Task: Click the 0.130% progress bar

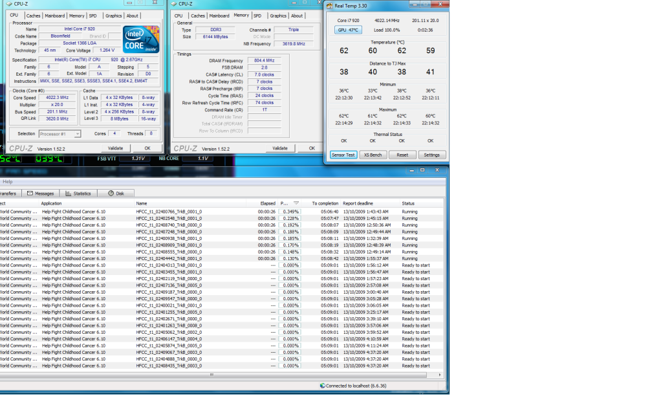Action: [x=289, y=258]
